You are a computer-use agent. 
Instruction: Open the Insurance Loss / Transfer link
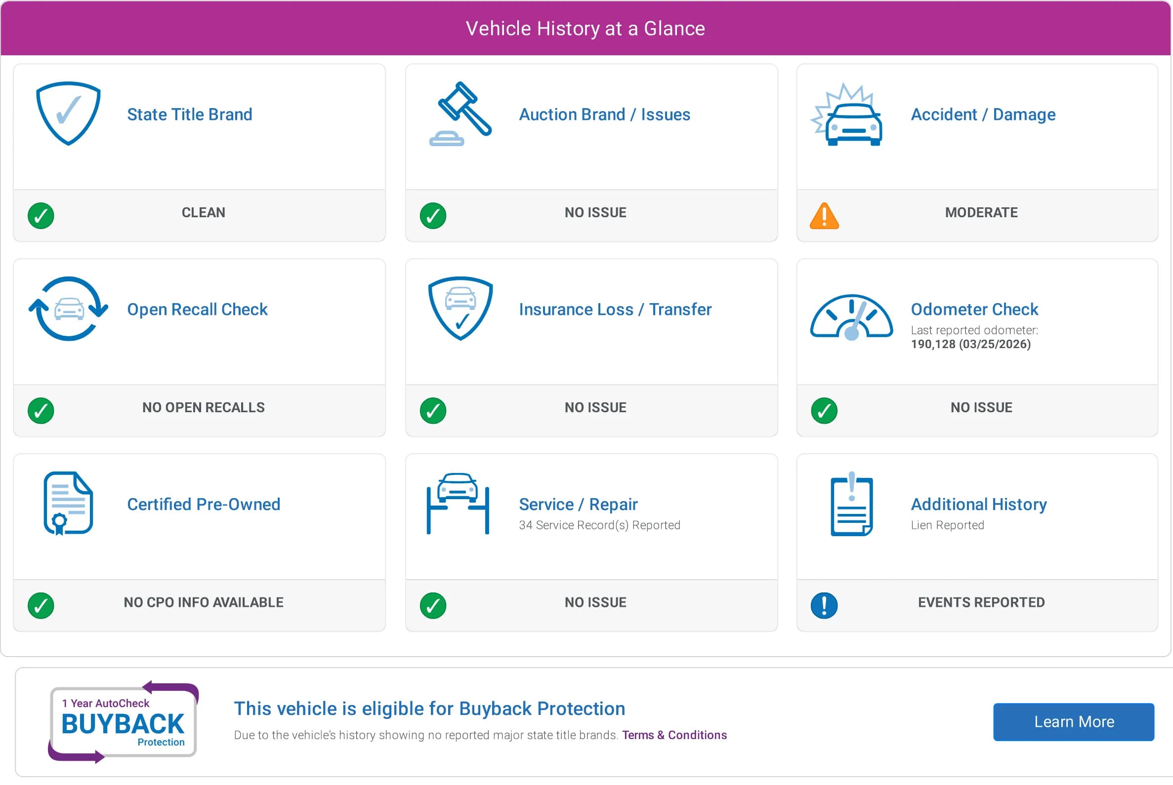pyautogui.click(x=615, y=310)
